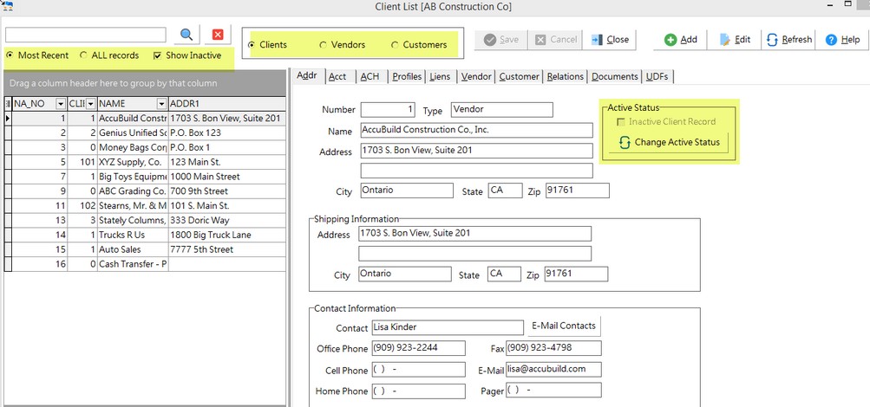The image size is (870, 407).
Task: Open the Documents tab
Action: tap(614, 76)
